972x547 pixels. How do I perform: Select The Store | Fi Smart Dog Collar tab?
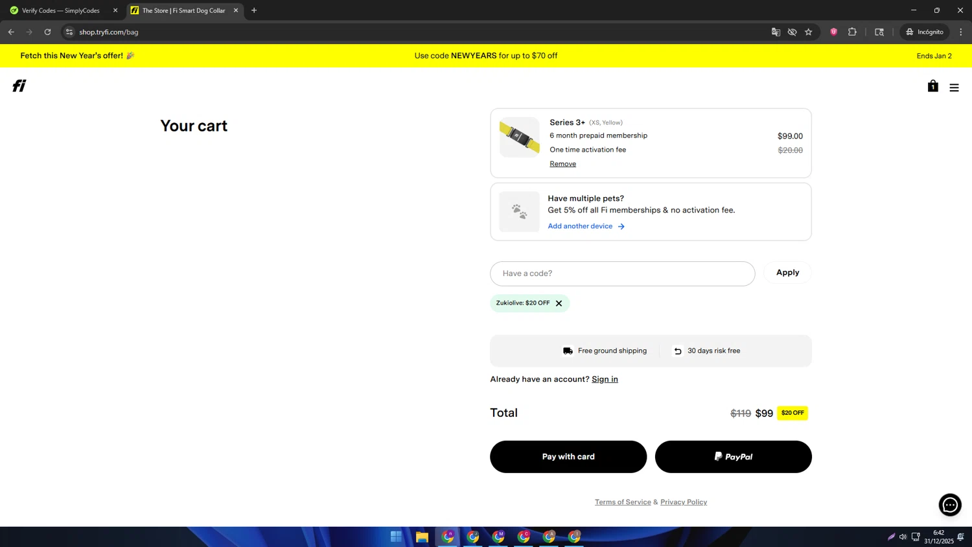tap(183, 10)
